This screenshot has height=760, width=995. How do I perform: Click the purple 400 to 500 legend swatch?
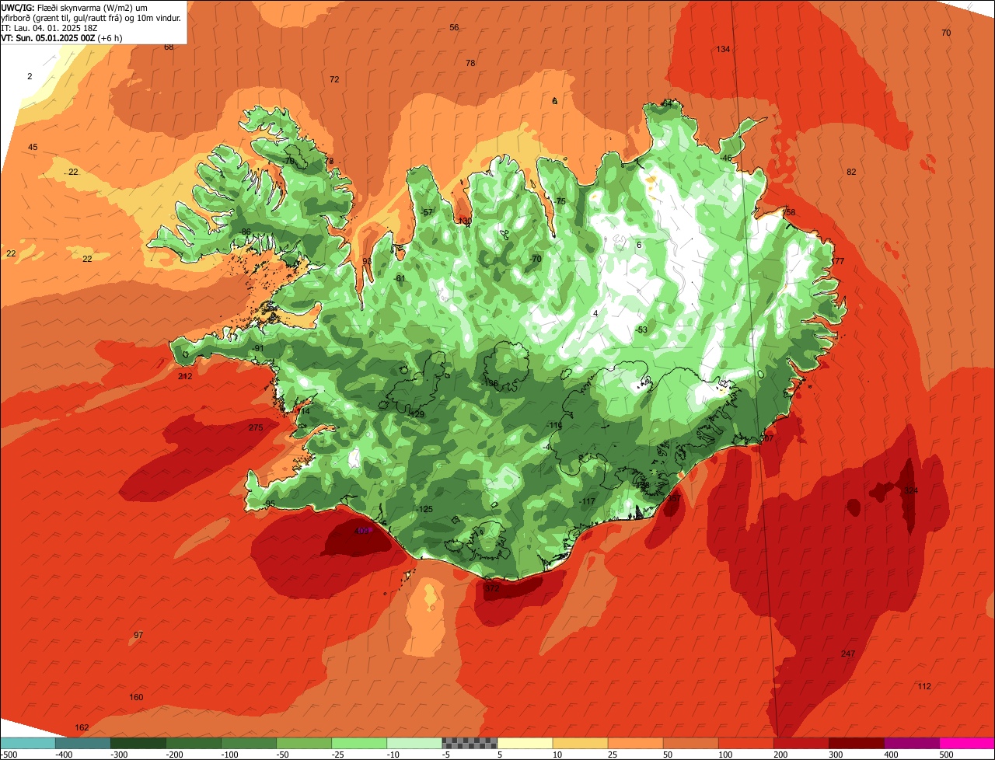[911, 744]
